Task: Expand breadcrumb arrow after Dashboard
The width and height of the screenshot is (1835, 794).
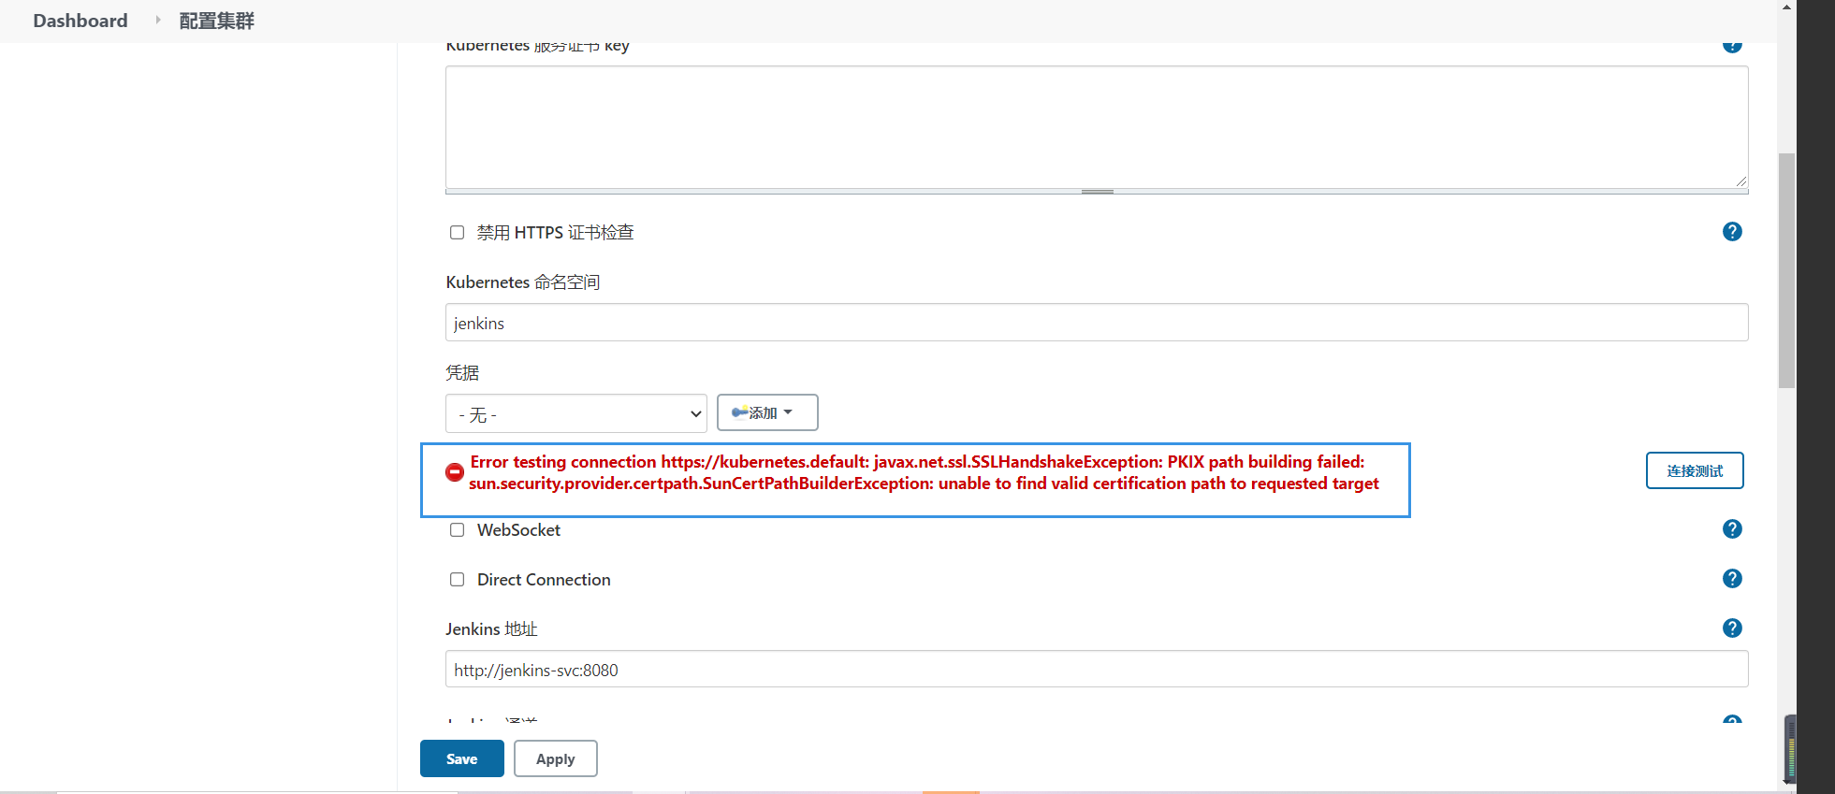Action: click(157, 20)
